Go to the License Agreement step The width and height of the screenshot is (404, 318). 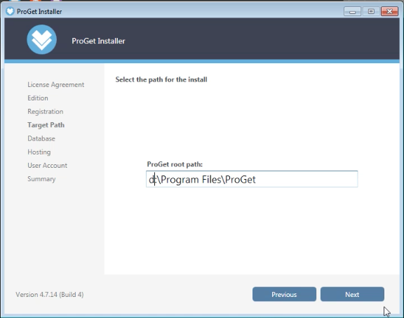pyautogui.click(x=56, y=85)
